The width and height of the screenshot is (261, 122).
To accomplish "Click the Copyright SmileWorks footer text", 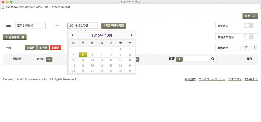I will [x=40, y=80].
